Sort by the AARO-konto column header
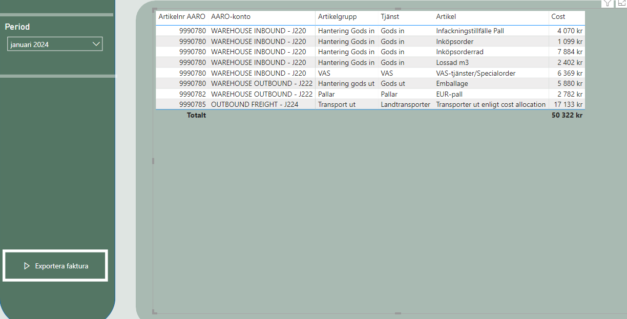Screen dimensions: 627x319 click(x=231, y=17)
